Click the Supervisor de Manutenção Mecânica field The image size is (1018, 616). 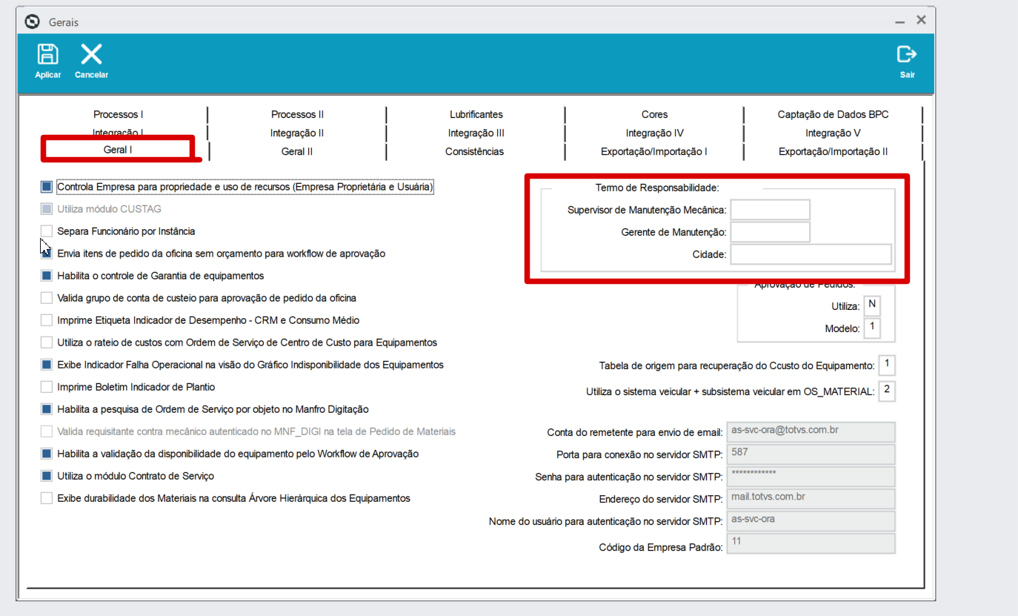point(770,210)
